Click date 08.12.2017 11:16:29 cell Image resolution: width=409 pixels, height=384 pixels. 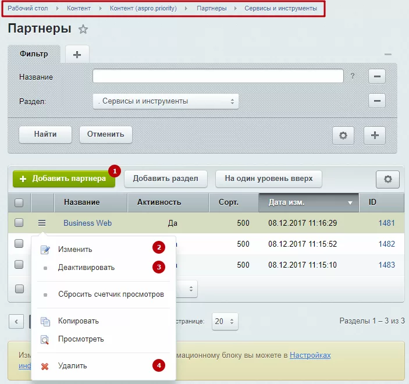coord(303,223)
